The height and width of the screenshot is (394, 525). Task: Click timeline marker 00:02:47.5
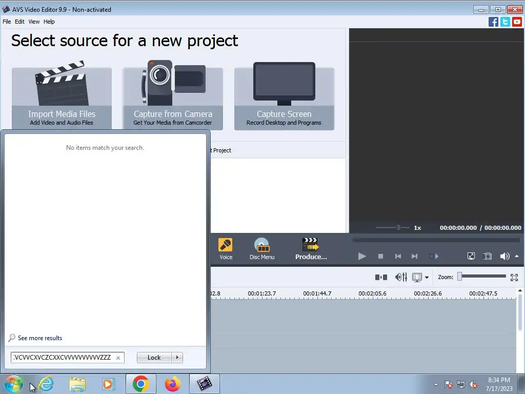[x=483, y=293]
